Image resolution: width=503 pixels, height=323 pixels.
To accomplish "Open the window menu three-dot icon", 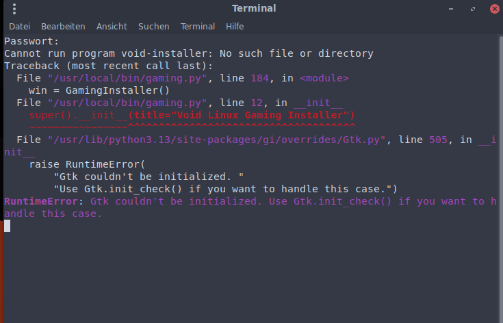I will 14,9.
